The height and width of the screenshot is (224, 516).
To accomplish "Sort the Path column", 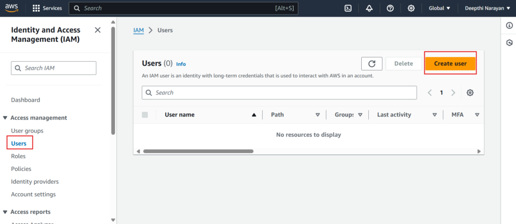I will click(317, 115).
